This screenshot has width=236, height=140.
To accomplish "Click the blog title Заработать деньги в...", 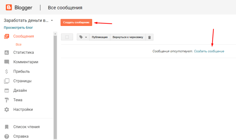I will click(26, 20).
